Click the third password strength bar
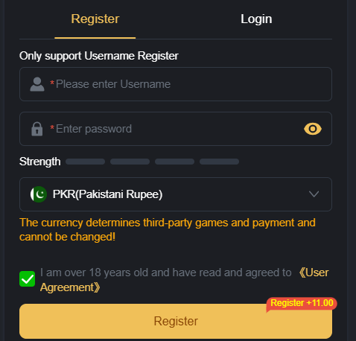Image resolution: width=356 pixels, height=341 pixels. [x=175, y=162]
